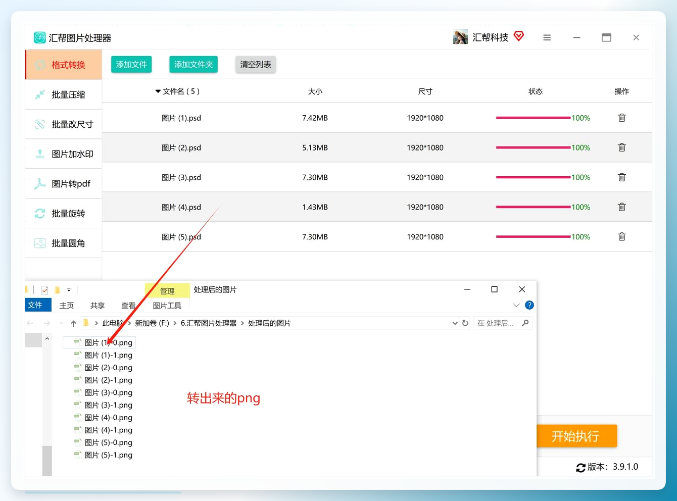Delete 图片 (4).psd from the list
The height and width of the screenshot is (501, 677).
(x=621, y=207)
